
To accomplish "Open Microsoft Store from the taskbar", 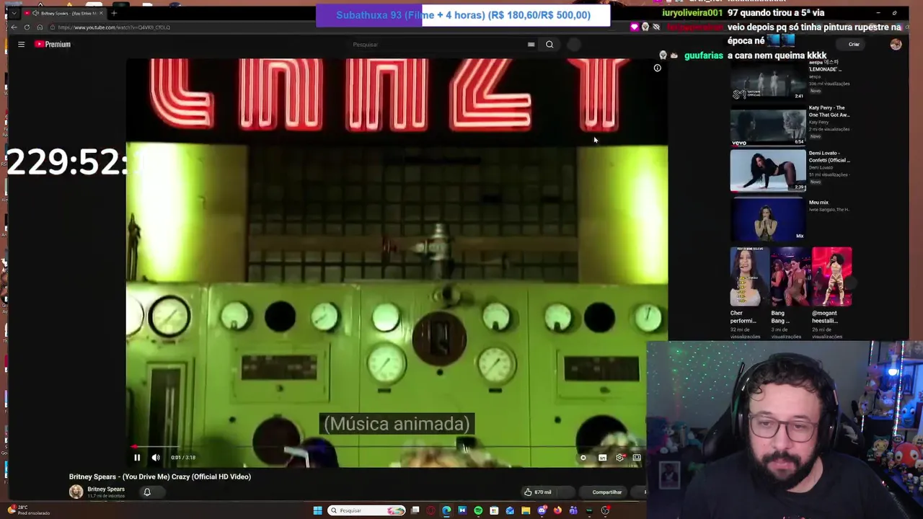I will pyautogui.click(x=494, y=510).
